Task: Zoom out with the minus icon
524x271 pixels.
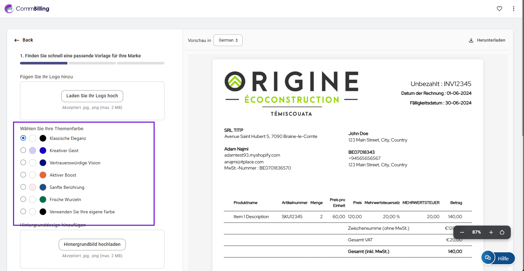Action: pos(462,232)
